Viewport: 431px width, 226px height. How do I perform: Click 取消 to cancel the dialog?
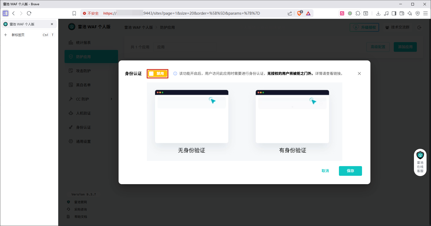(325, 171)
